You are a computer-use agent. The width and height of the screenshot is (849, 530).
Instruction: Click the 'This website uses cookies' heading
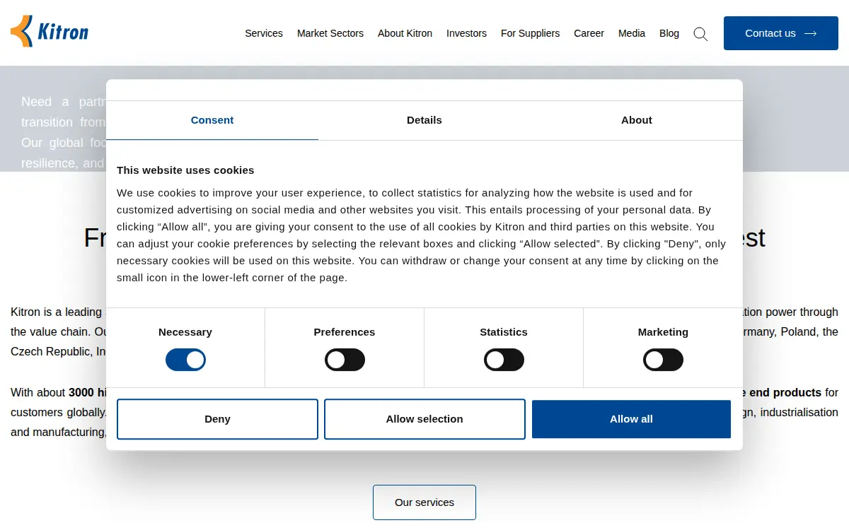pyautogui.click(x=185, y=170)
